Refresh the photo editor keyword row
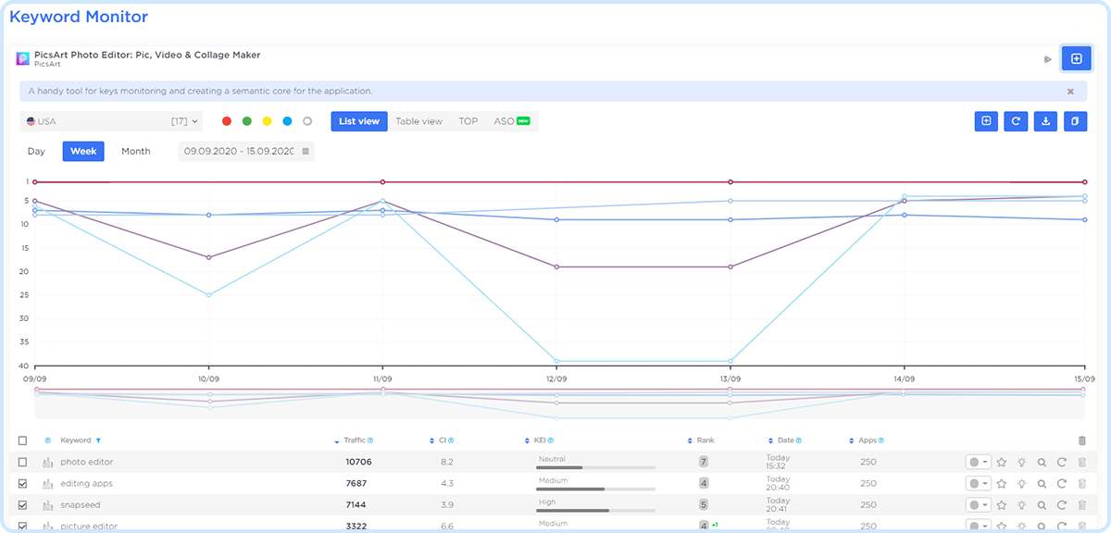 pos(1062,462)
